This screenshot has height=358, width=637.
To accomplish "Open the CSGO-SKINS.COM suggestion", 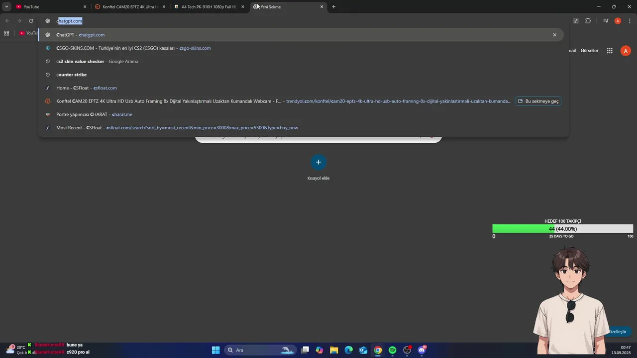I will [x=302, y=48].
